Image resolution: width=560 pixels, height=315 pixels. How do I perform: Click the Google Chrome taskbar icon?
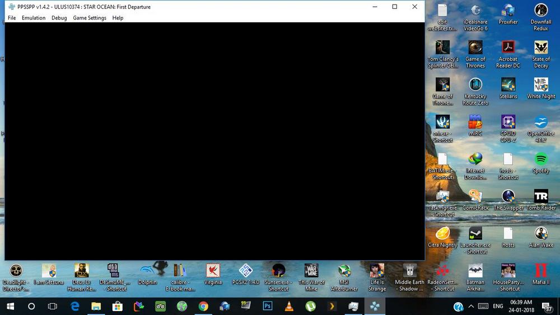point(203,306)
